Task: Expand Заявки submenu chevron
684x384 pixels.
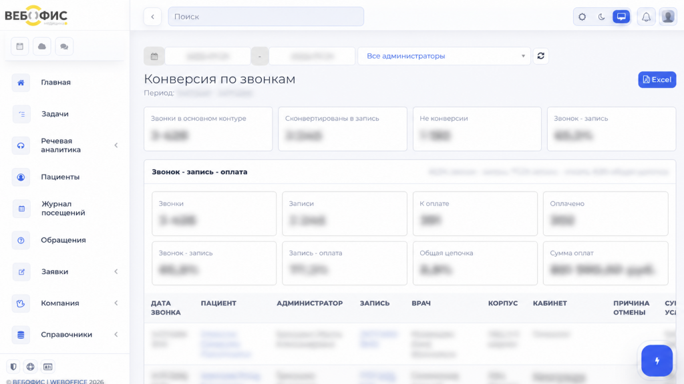Action: [x=116, y=272]
